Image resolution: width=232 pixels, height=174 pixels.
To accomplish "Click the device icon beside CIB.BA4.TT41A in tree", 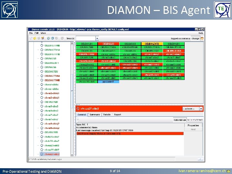I will tap(42, 50).
